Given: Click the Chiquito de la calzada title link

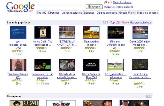Looking at the screenshot, I should [67, 76].
